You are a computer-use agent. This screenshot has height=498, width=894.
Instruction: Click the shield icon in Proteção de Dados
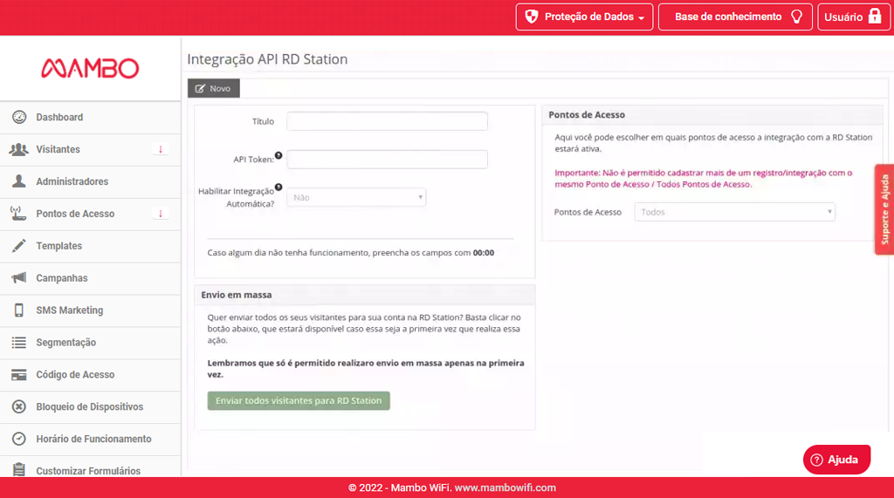pos(532,17)
